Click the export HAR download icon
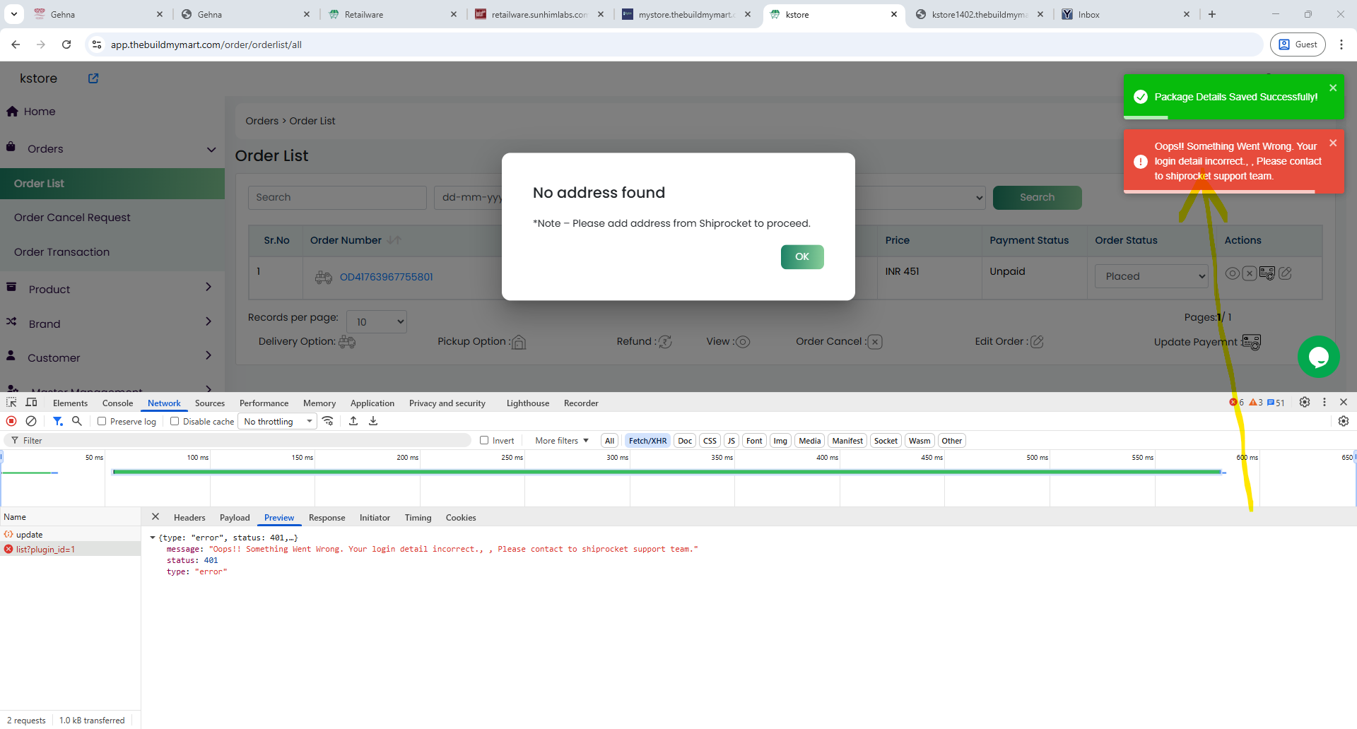Viewport: 1357px width, 729px height. 373,421
